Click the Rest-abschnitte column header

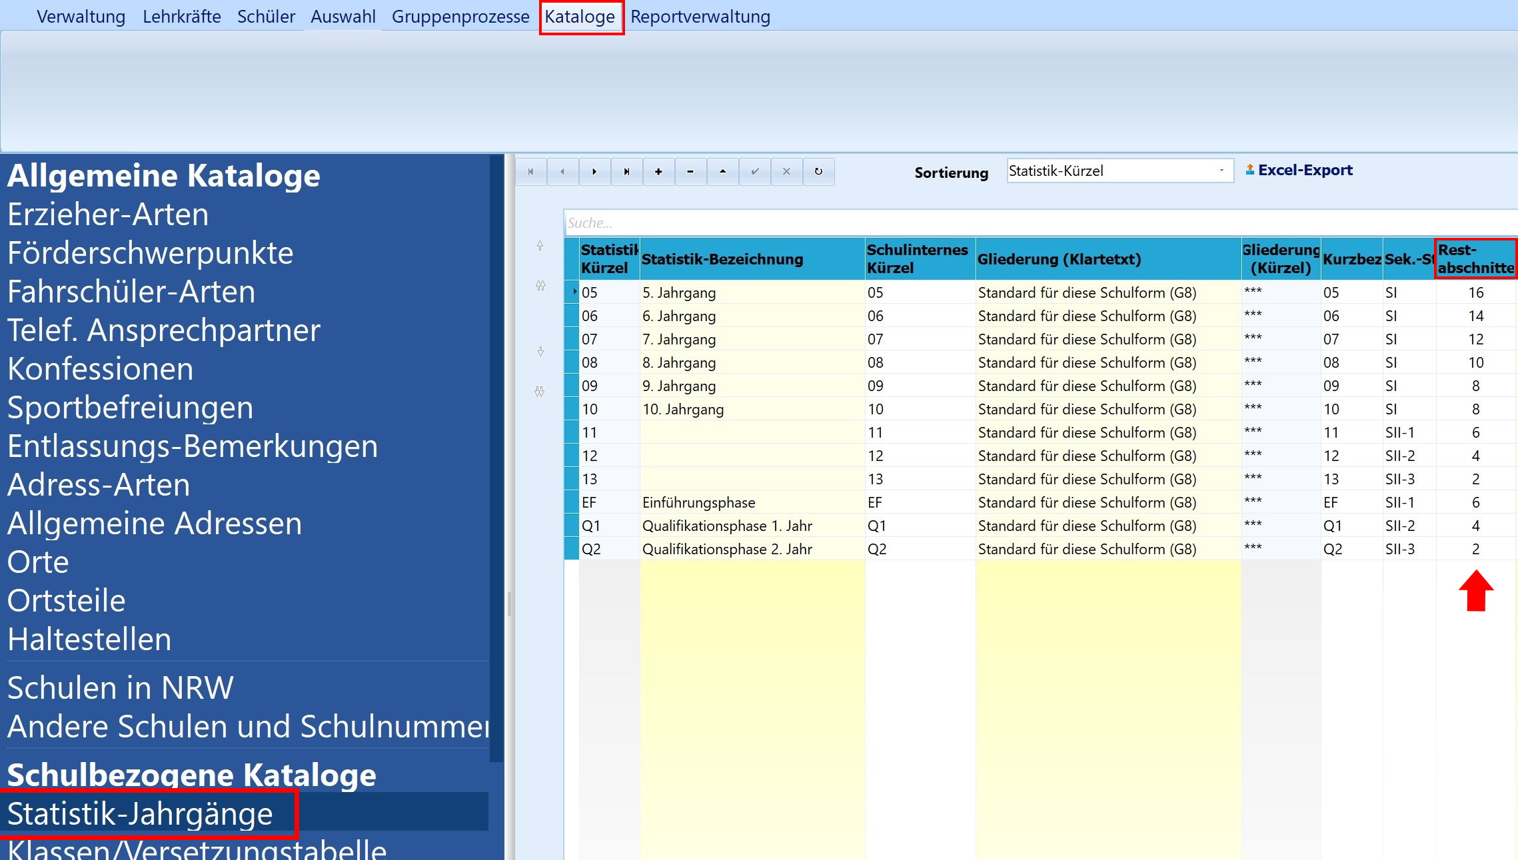[1475, 259]
